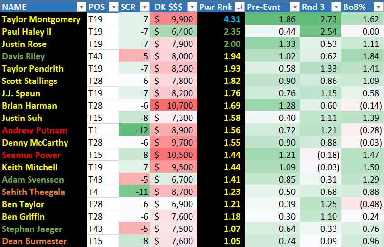The width and height of the screenshot is (384, 247).
Task: Select the Pwr Rnk header cell
Action: pyautogui.click(x=221, y=7)
